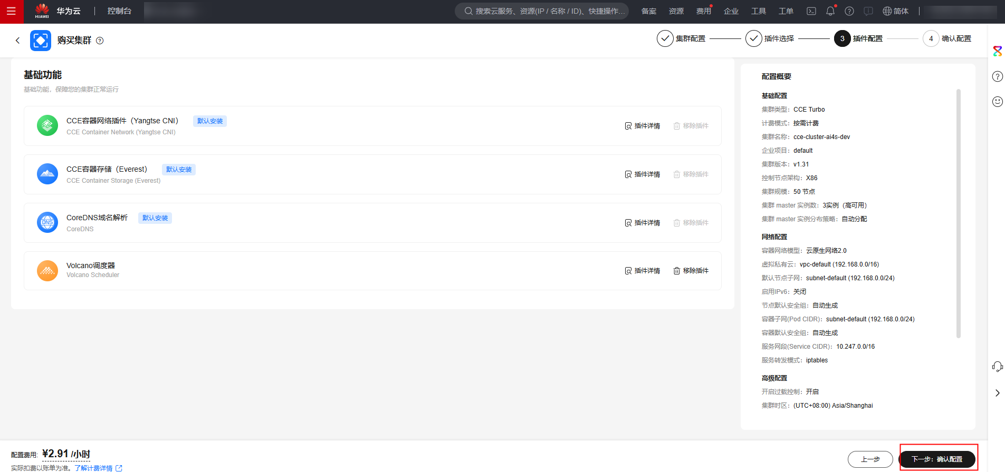The width and height of the screenshot is (1005, 472).
Task: Click the Volcano scheduler plugin icon
Action: coord(47,271)
